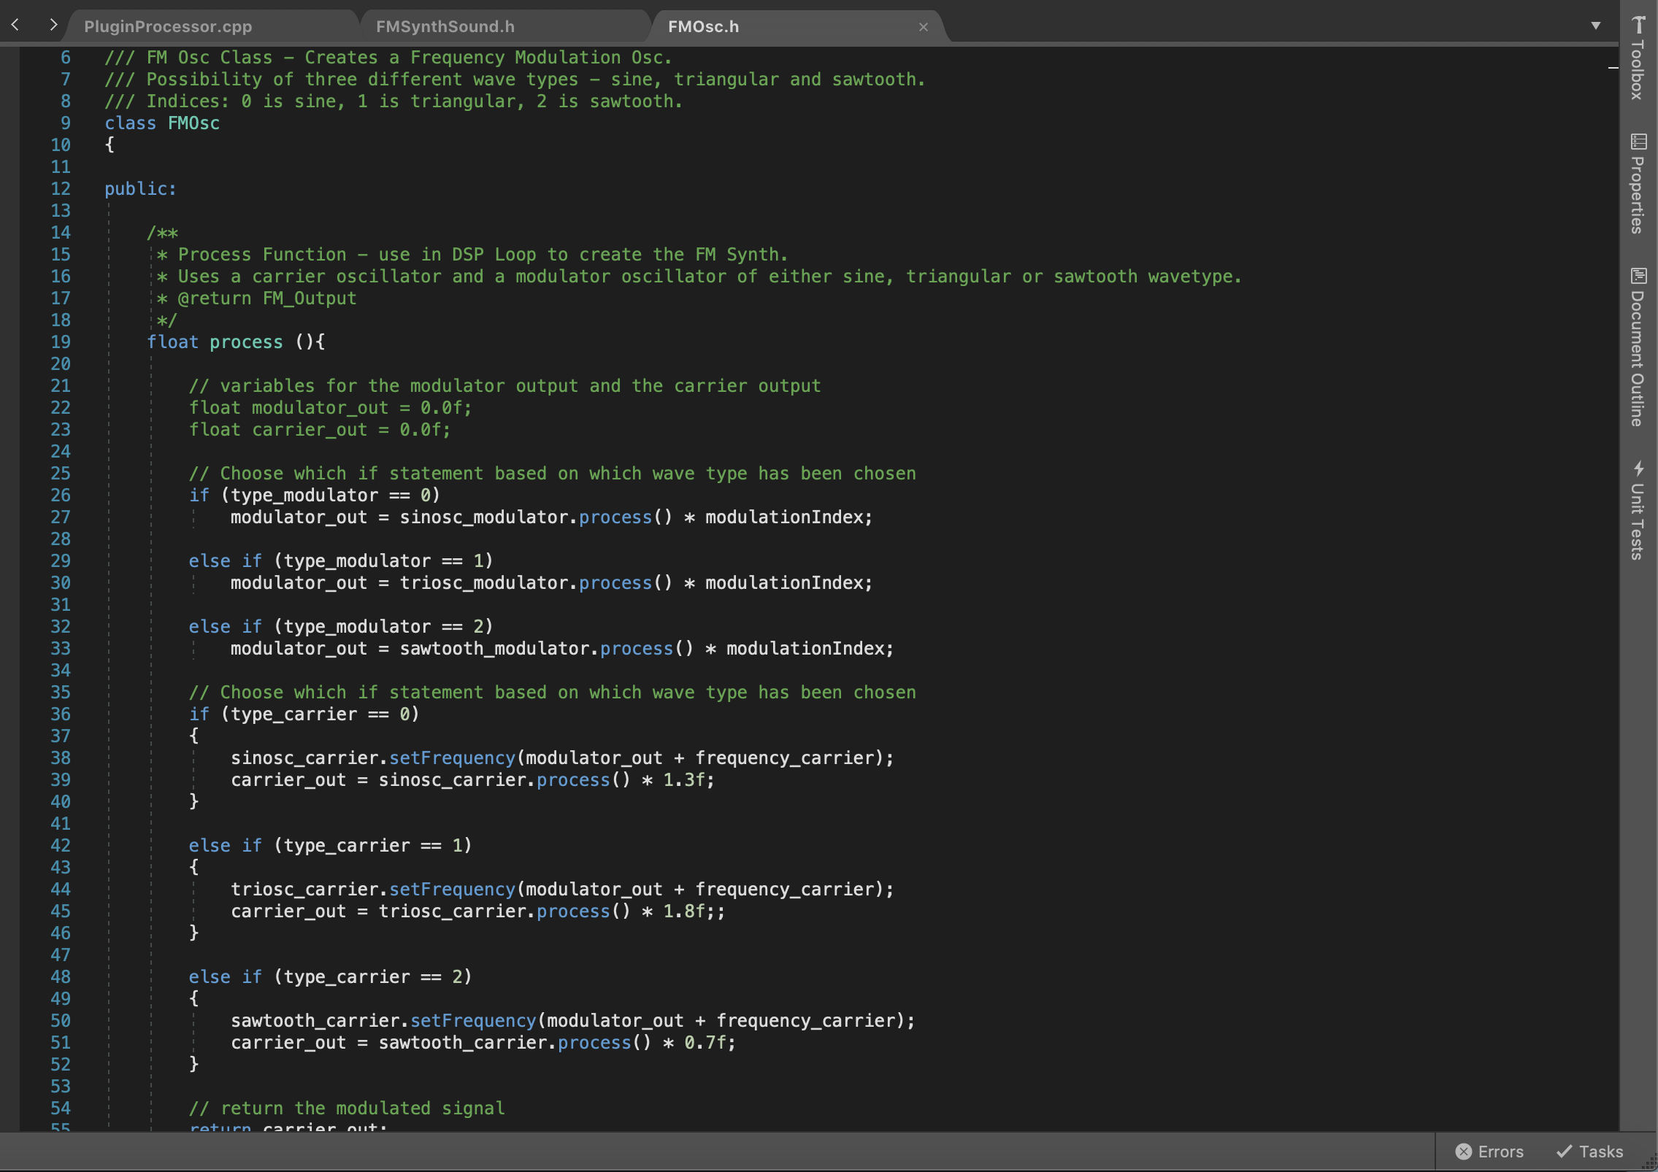Viewport: 1658px width, 1172px height.
Task: Click line number 36 in the gutter
Action: (61, 714)
